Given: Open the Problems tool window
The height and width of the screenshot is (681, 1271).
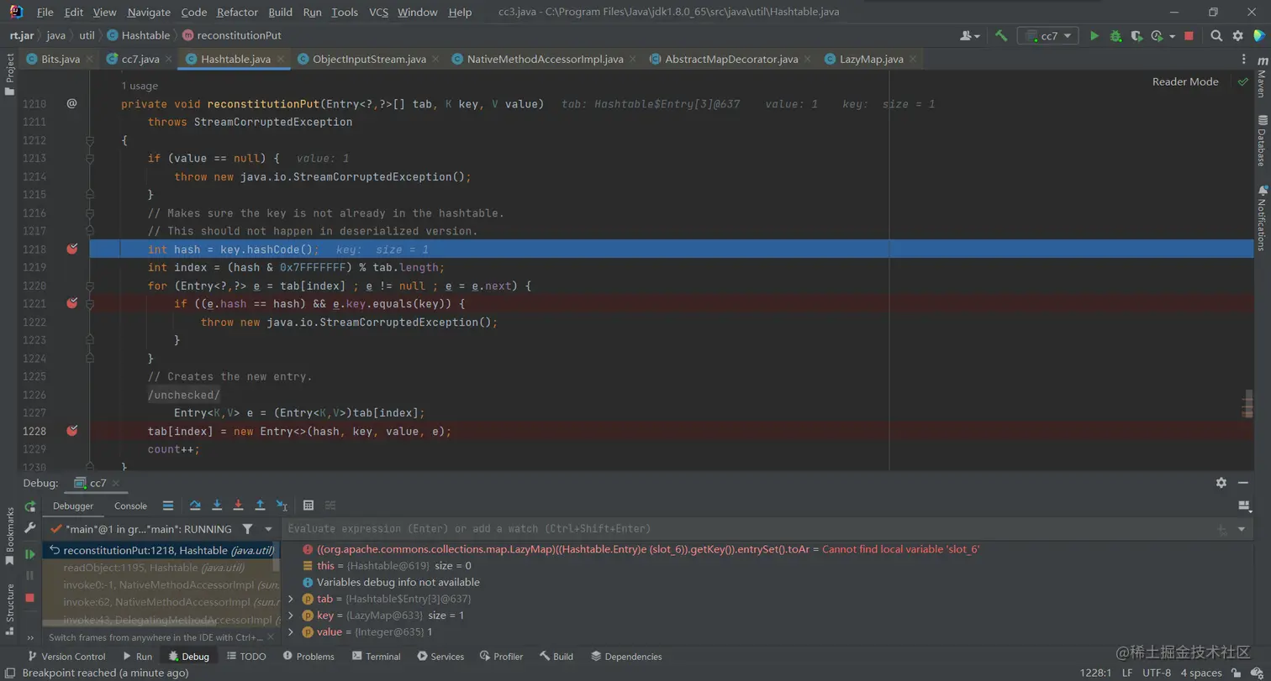Looking at the screenshot, I should click(309, 657).
